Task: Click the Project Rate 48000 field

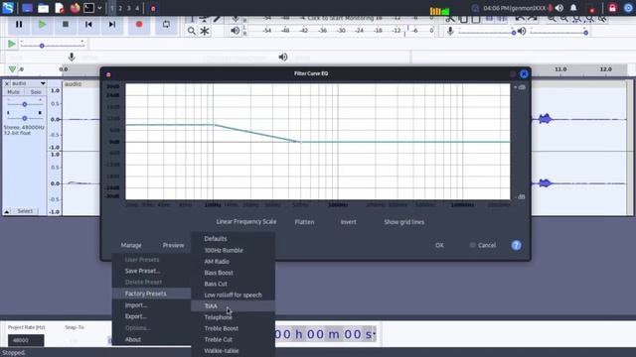Action: coord(26,340)
